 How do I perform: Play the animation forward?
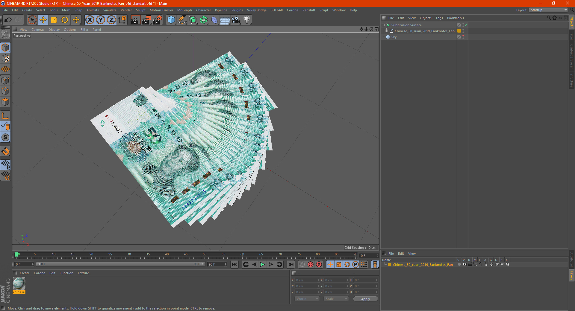(x=262, y=264)
